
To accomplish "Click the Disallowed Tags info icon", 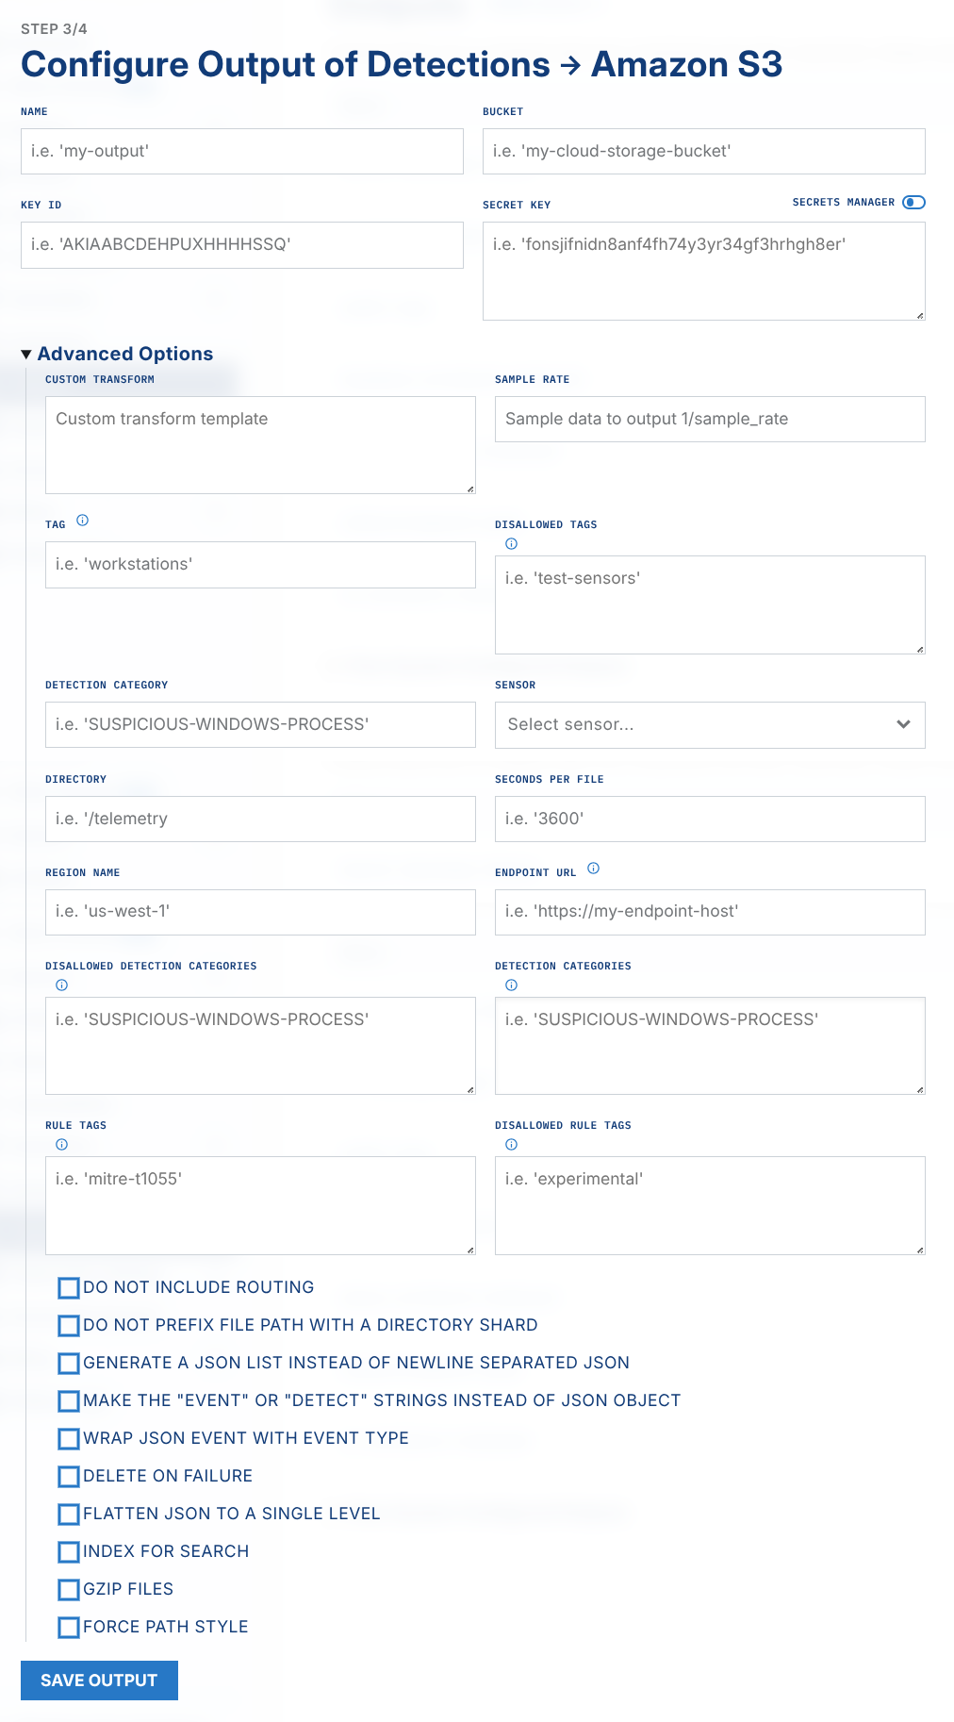I will click(511, 544).
